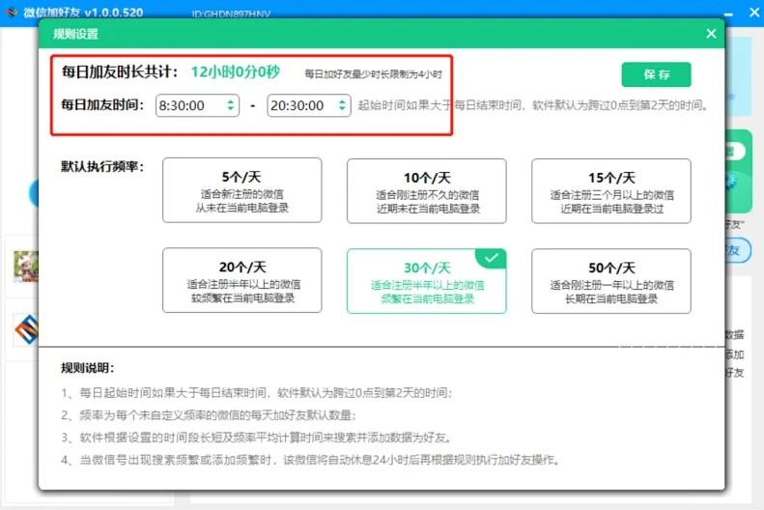Click the 规则说明 heading
The height and width of the screenshot is (510, 764).
(88, 368)
